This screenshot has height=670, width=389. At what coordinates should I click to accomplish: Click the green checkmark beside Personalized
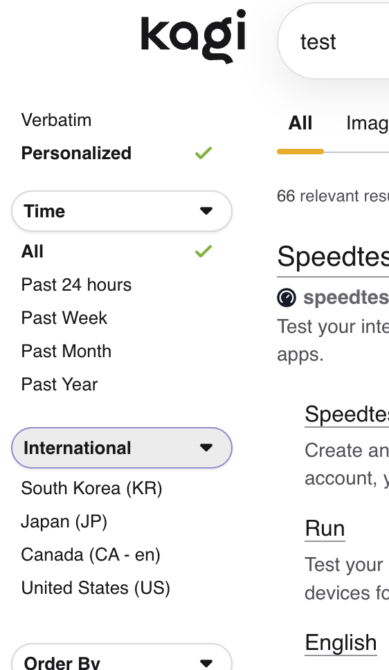(x=203, y=153)
